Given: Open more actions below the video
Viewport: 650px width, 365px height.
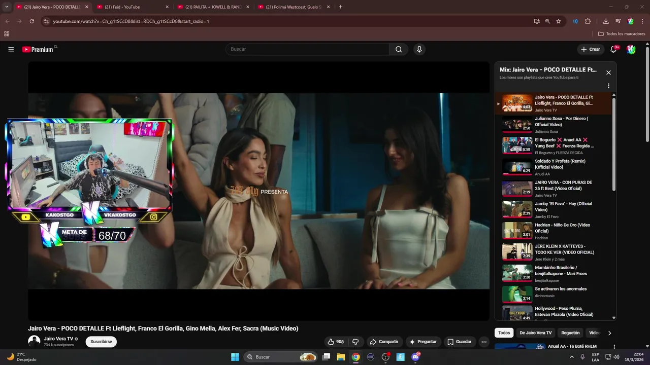Looking at the screenshot, I should click(x=484, y=342).
